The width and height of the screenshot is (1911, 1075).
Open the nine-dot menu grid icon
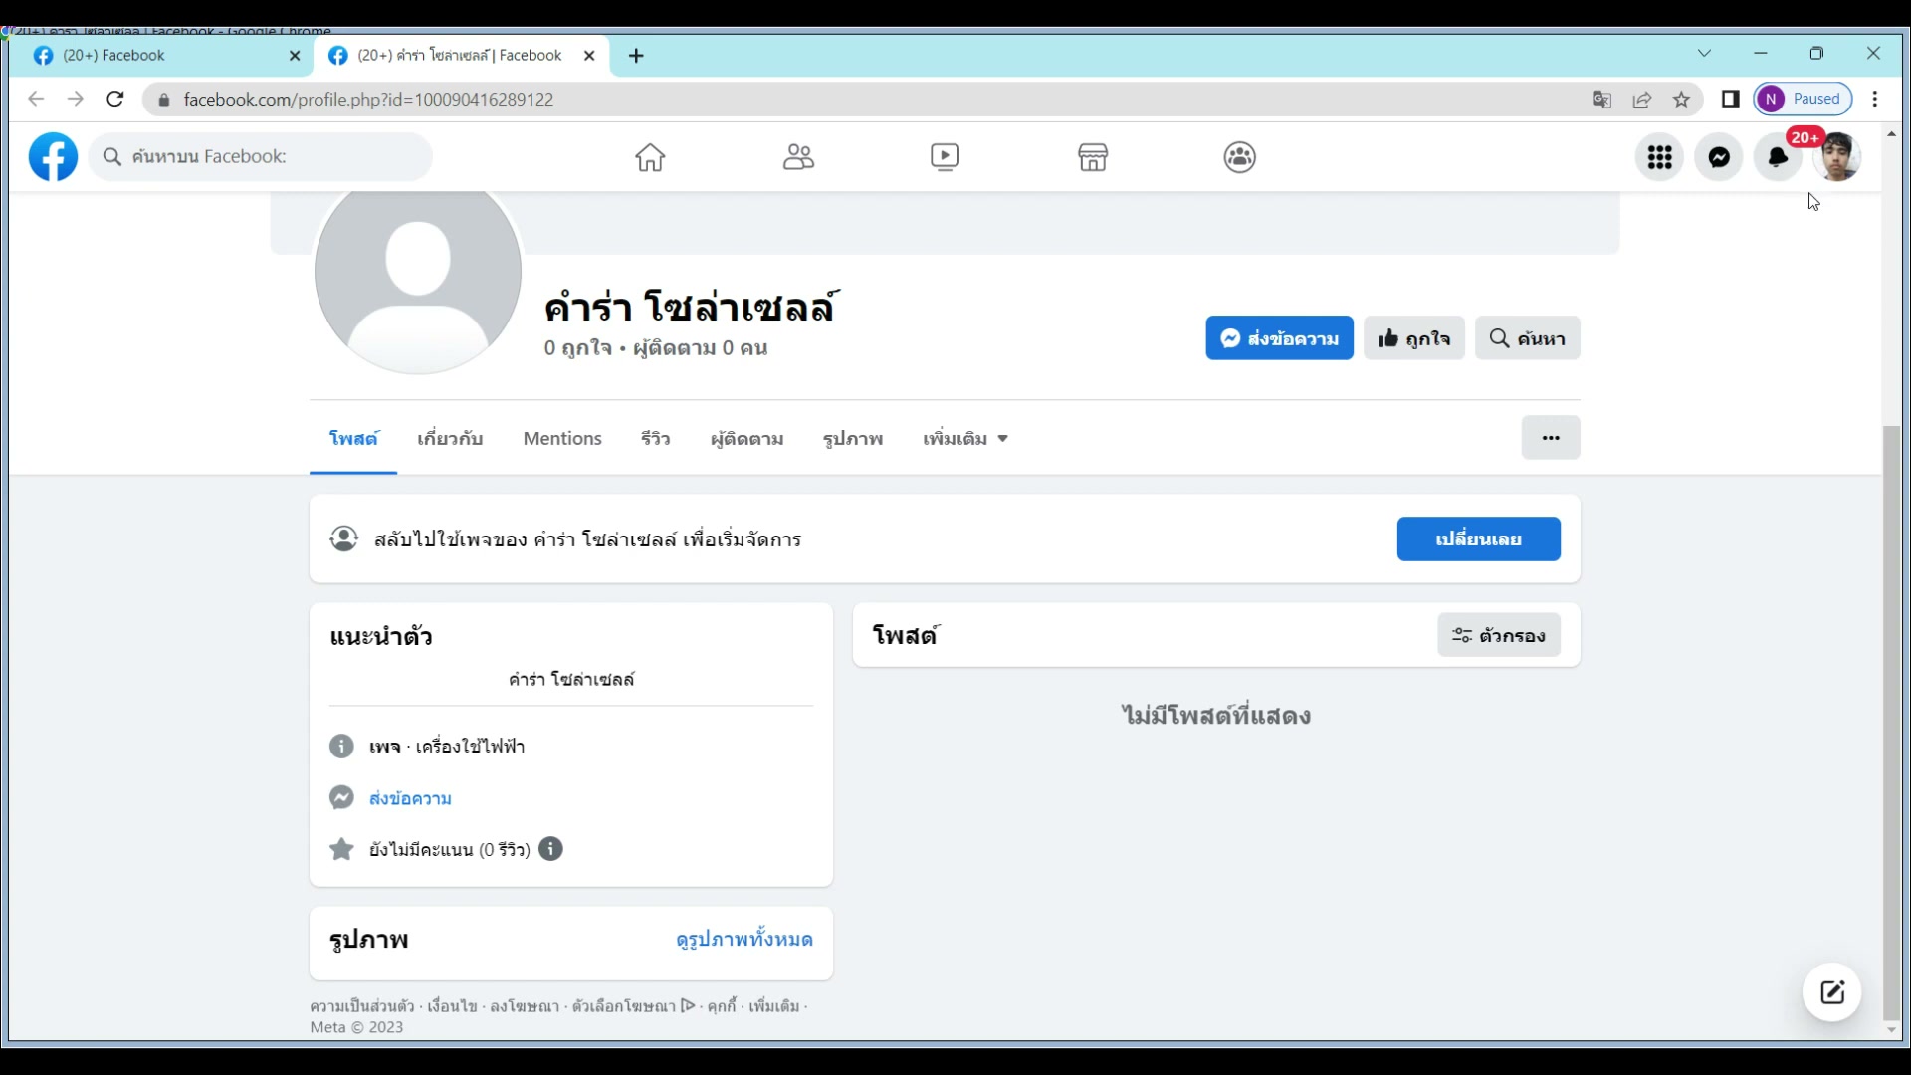coord(1659,157)
